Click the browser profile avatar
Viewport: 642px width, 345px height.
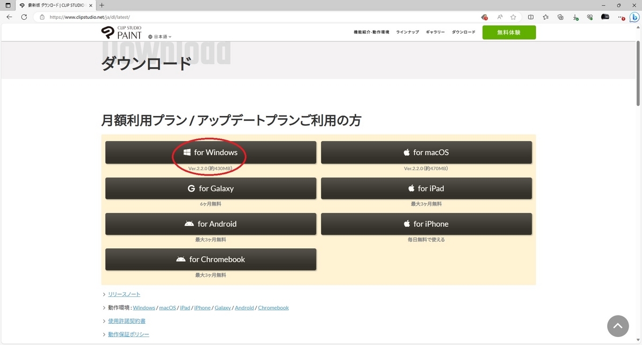pyautogui.click(x=605, y=17)
